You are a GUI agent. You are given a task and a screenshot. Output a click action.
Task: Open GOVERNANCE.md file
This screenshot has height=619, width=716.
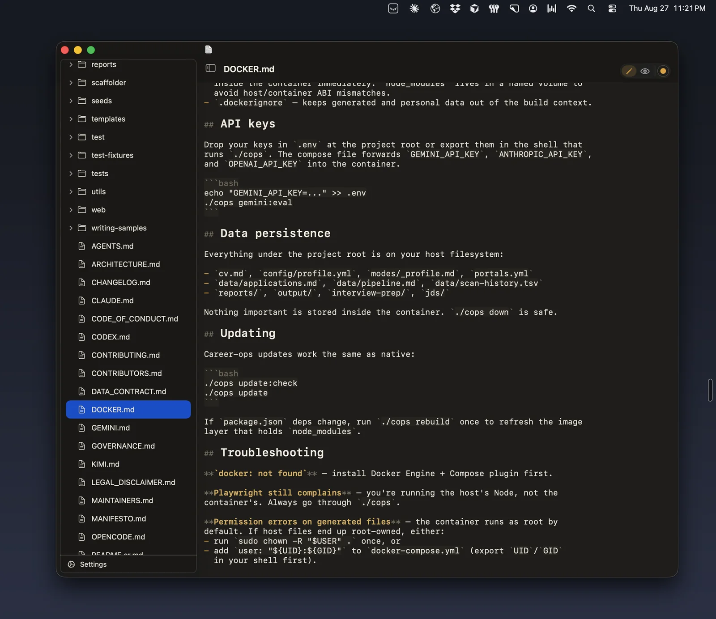click(128, 446)
